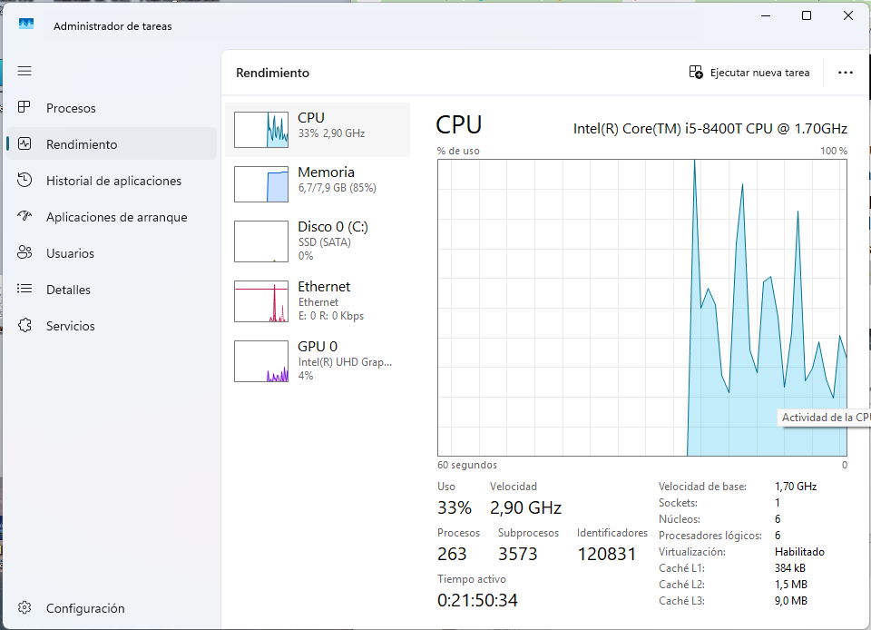Open the Procesos section in the sidebar

(70, 107)
